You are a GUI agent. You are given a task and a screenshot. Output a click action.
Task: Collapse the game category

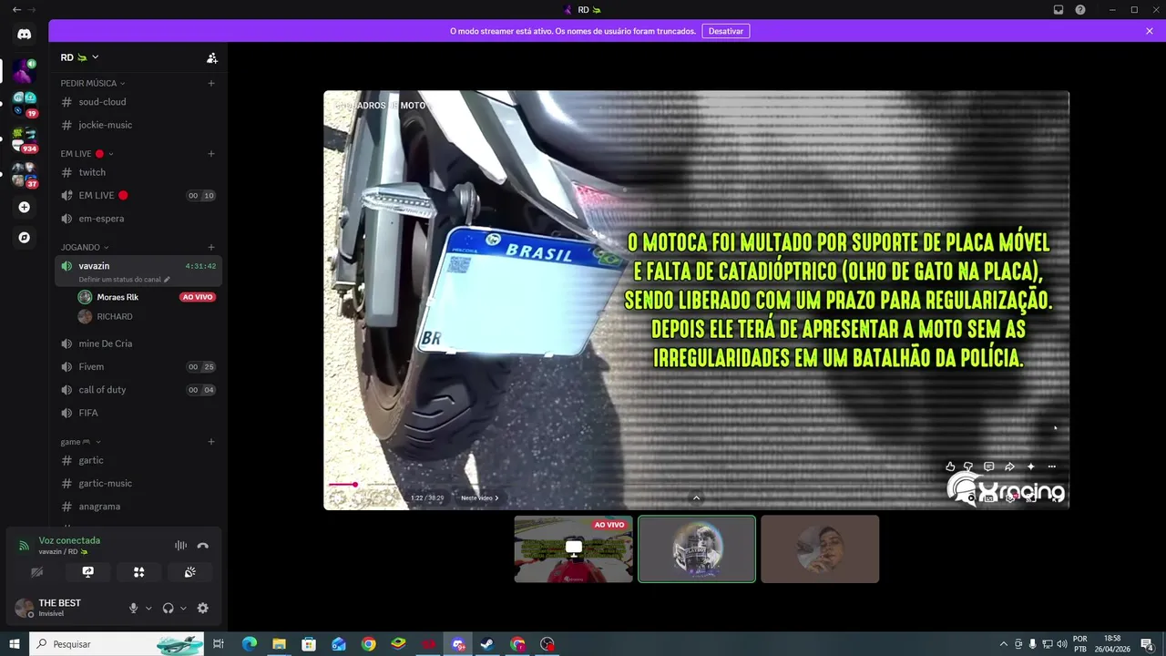80,442
